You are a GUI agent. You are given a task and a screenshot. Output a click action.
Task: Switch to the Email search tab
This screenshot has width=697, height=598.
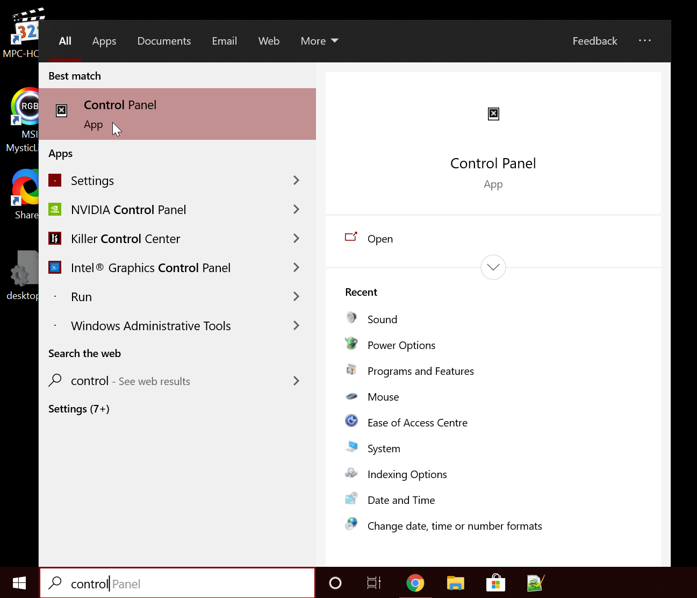point(224,41)
